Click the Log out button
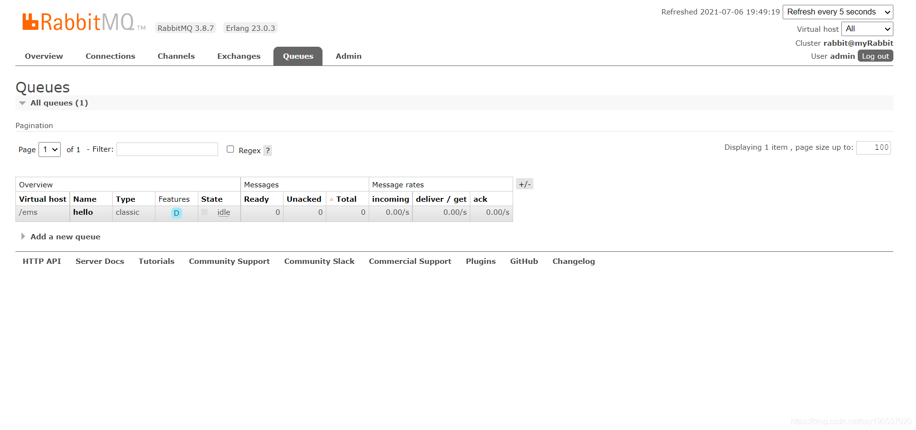The width and height of the screenshot is (916, 430). [x=876, y=56]
